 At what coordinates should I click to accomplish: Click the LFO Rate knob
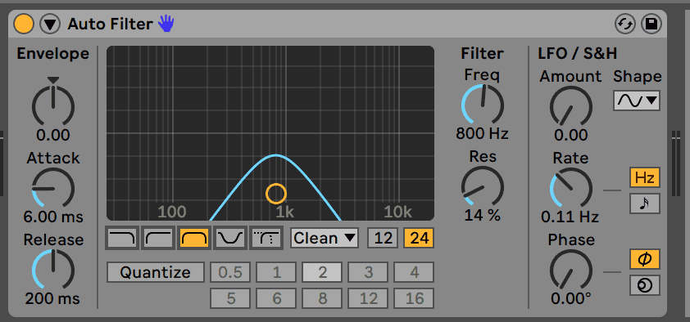[570, 189]
